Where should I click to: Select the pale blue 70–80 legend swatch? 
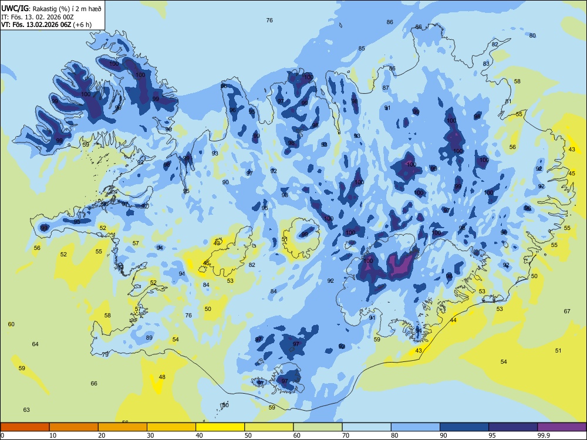pos(366,427)
